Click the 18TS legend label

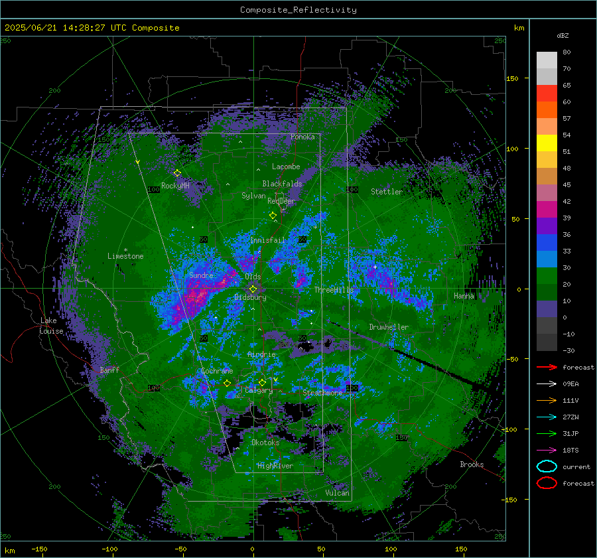(570, 451)
